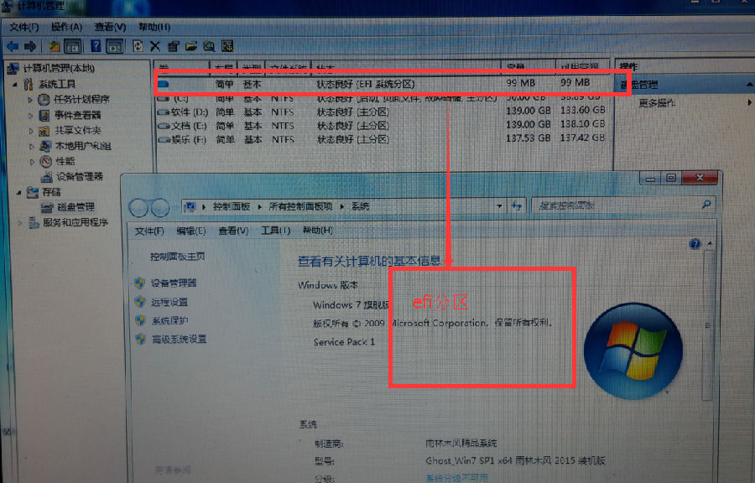Click 控制面板 in the address bar breadcrumb
Screen dimensions: 755x483
tap(232, 207)
